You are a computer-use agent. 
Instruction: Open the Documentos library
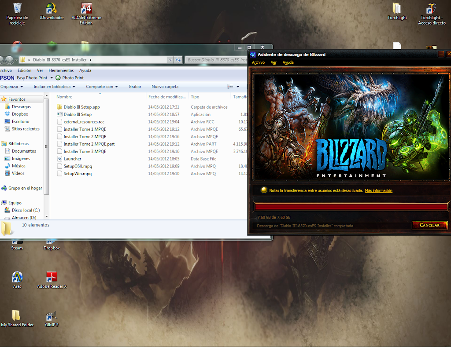(24, 151)
